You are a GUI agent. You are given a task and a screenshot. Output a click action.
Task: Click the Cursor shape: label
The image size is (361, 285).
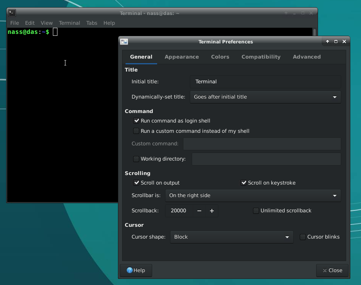tap(148, 237)
